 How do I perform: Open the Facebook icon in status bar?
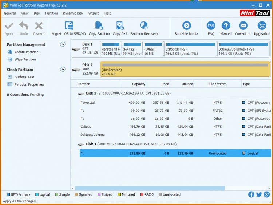click(x=251, y=194)
